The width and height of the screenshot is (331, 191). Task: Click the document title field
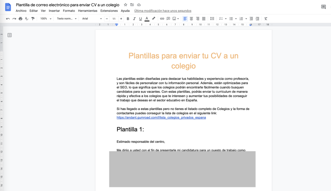(68, 5)
